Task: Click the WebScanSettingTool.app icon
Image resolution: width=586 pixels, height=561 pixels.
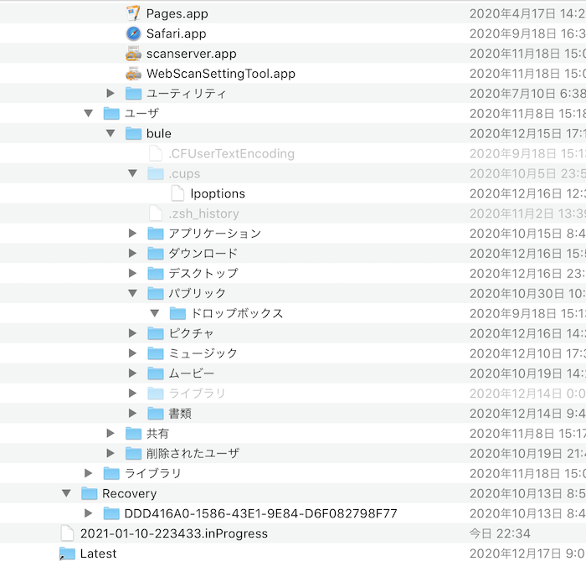Action: tap(133, 74)
